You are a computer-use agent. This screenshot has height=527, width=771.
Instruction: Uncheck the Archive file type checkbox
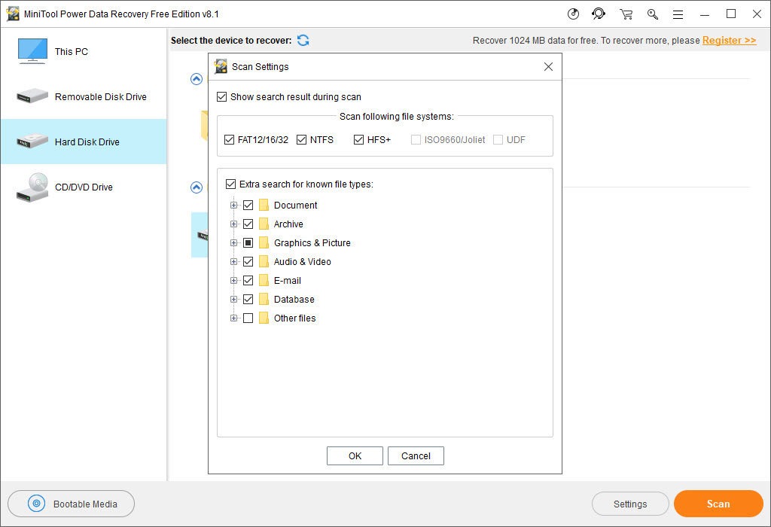[x=248, y=224]
